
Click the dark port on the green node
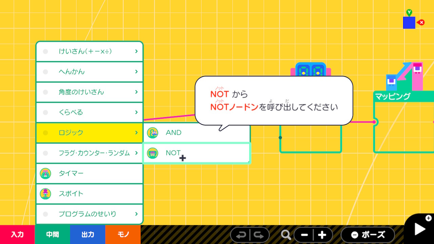tap(280, 138)
